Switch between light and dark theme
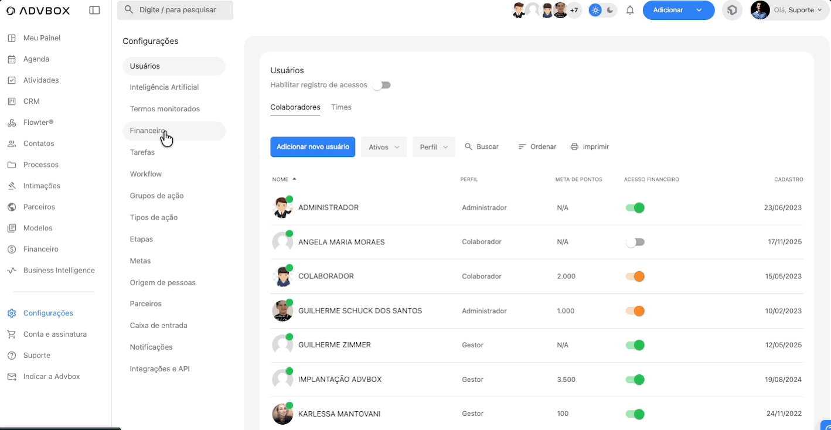 pos(602,10)
